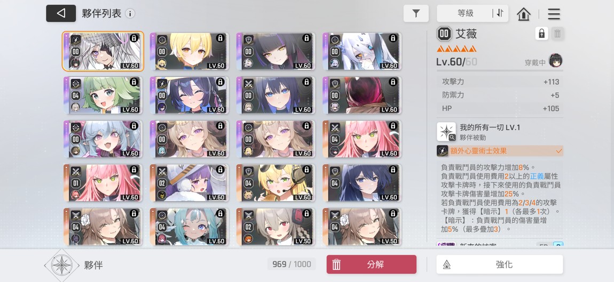The height and width of the screenshot is (282, 614).
Task: Open the info icon beside 夥伴列表
Action: point(130,14)
